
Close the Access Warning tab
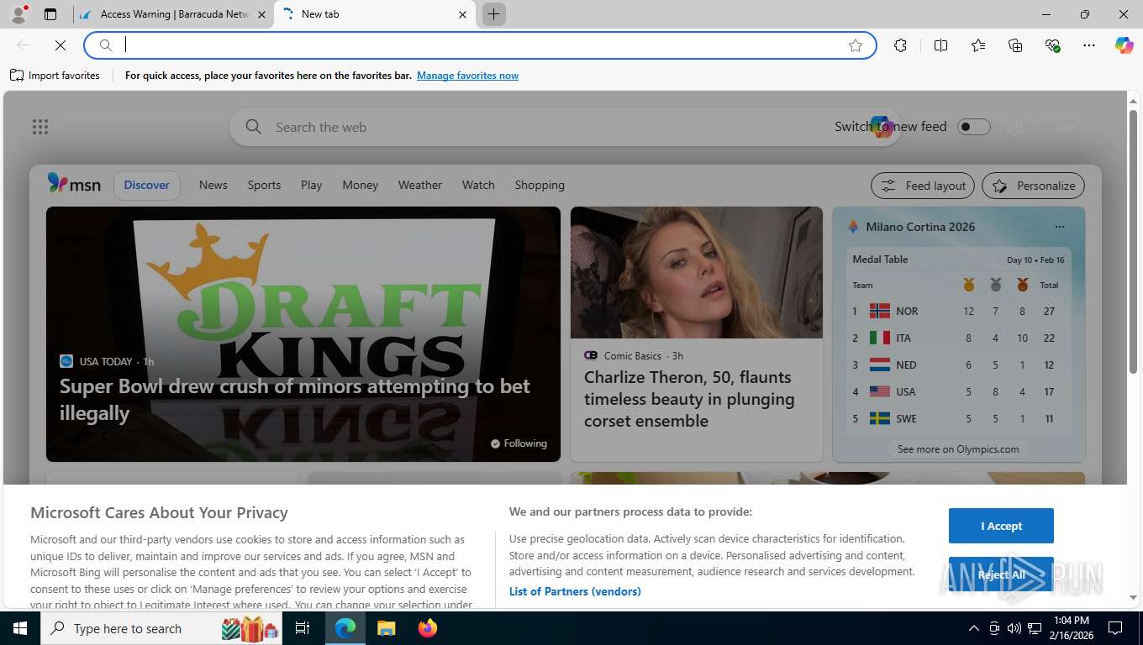click(x=261, y=14)
